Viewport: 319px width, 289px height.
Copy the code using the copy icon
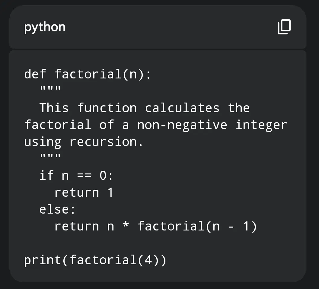[284, 27]
